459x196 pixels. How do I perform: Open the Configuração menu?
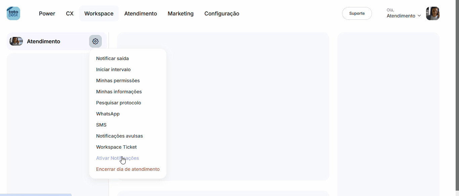click(222, 13)
